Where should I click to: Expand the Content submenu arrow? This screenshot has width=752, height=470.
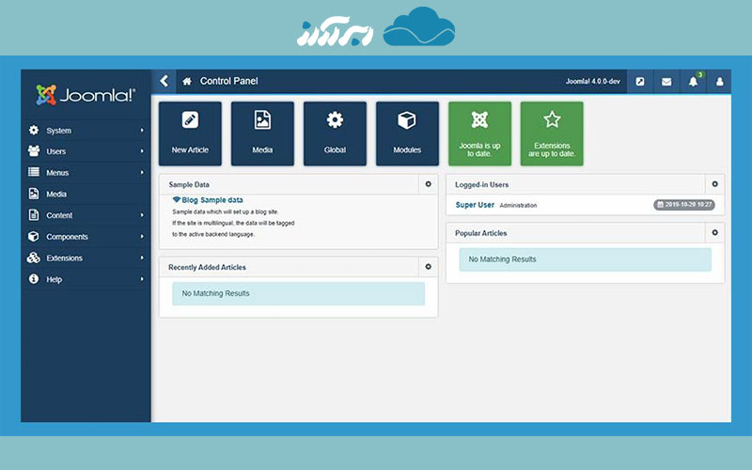142,215
